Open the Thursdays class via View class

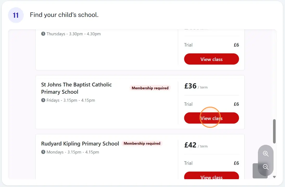pyautogui.click(x=211, y=59)
